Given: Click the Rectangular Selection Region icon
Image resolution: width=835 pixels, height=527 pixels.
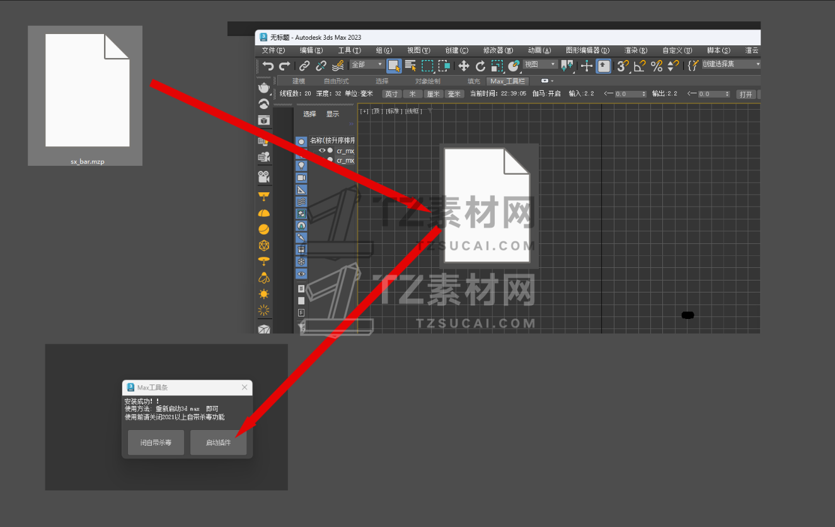Looking at the screenshot, I should coord(427,66).
